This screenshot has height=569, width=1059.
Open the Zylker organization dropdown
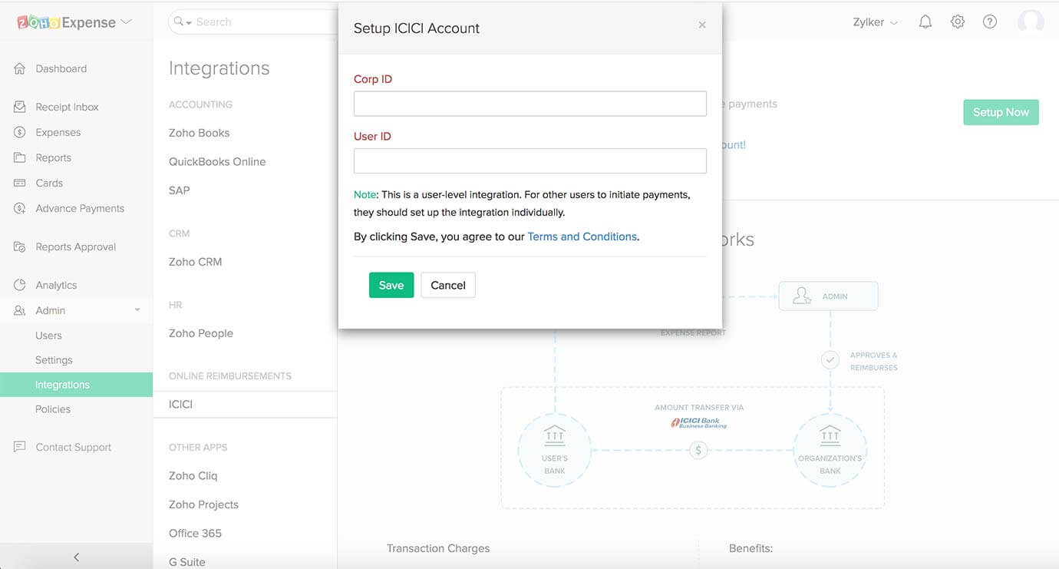876,22
